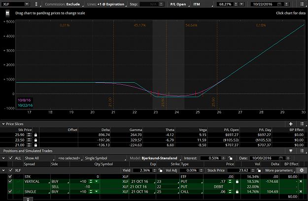Adjust the .17 price stepper on VERTICAL

pos(230,182)
